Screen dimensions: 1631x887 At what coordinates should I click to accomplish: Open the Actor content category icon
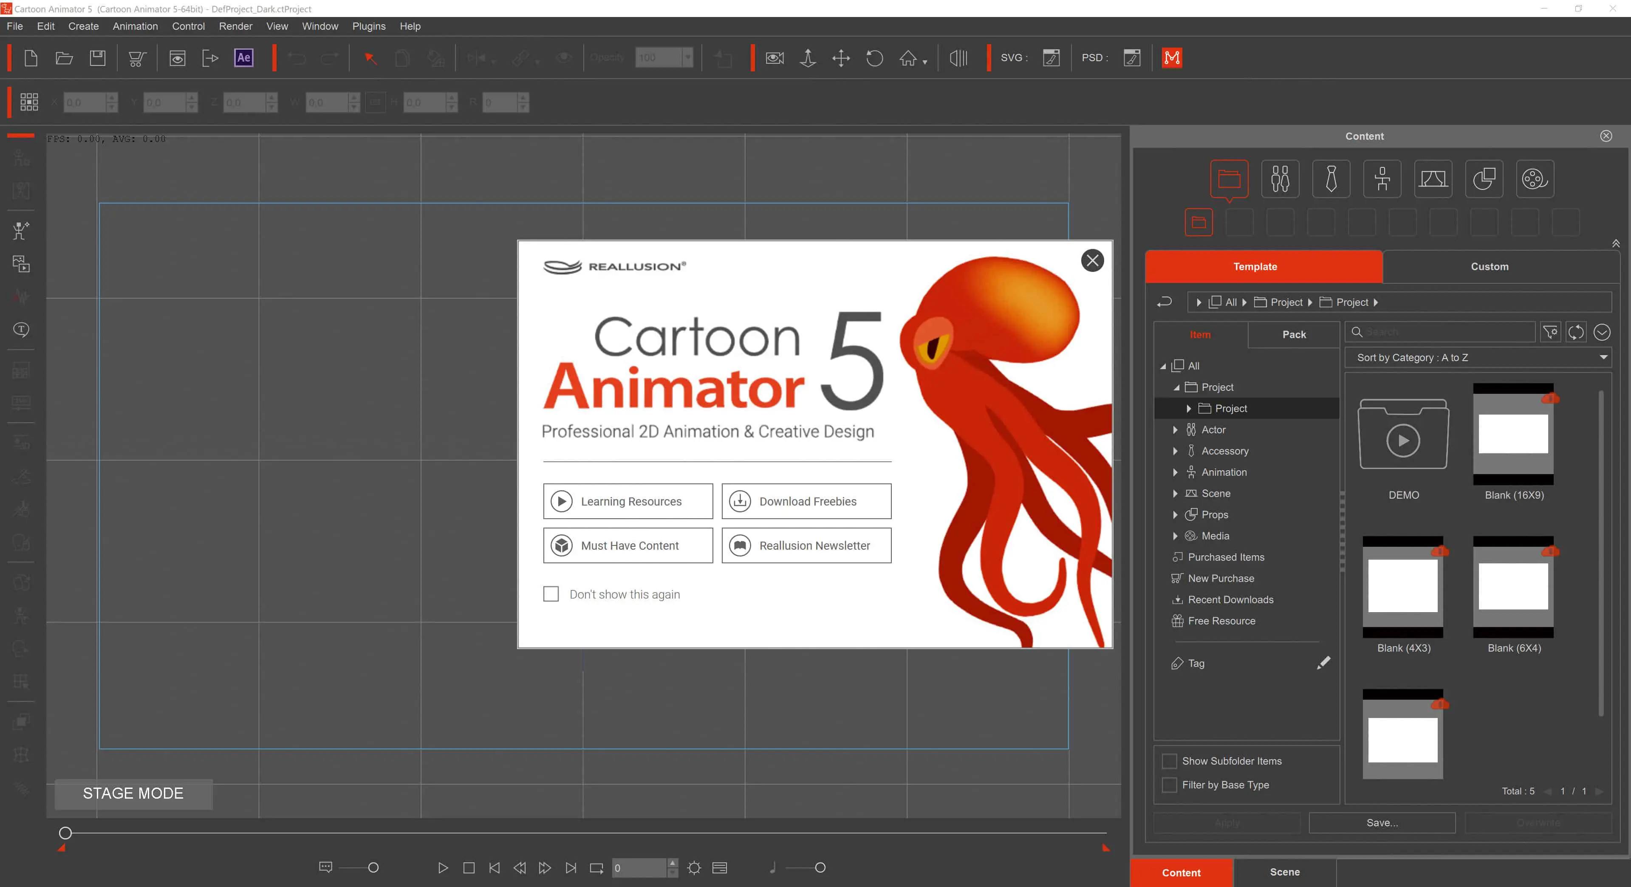(x=1280, y=179)
